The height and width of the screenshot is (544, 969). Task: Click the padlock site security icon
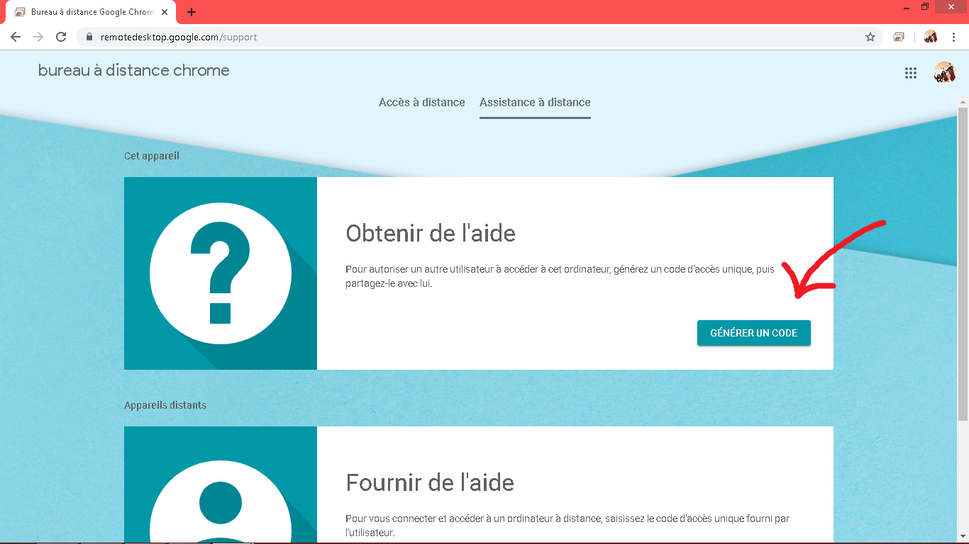pos(89,37)
